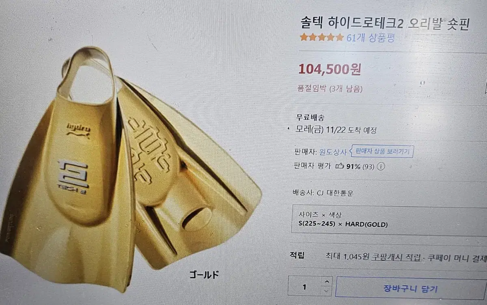The image size is (487, 305).
Task: Open the 61개 상품평 reviews link
Action: (371, 38)
